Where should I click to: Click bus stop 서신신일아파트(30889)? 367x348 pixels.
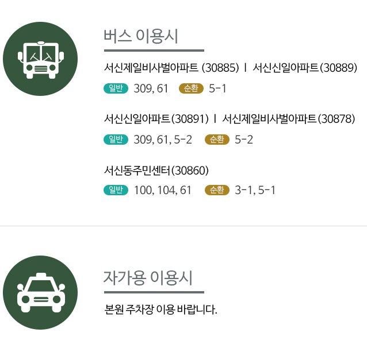tap(305, 68)
